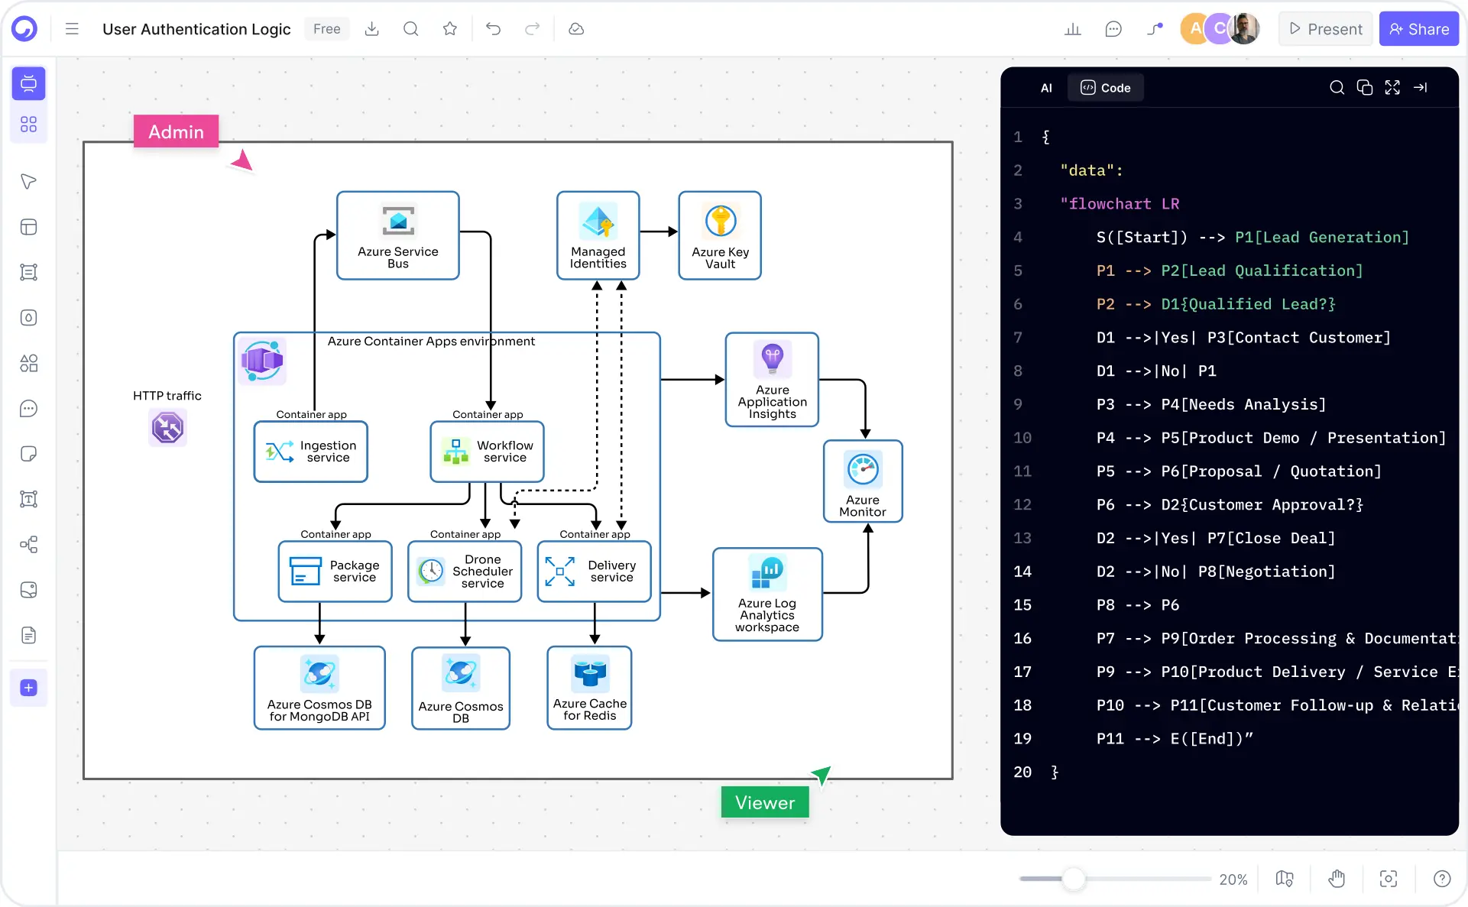The image size is (1468, 907).
Task: Switch to the AI tab in the code panel
Action: pos(1045,87)
